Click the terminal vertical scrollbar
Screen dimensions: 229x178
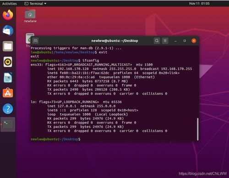pyautogui.click(x=198, y=129)
